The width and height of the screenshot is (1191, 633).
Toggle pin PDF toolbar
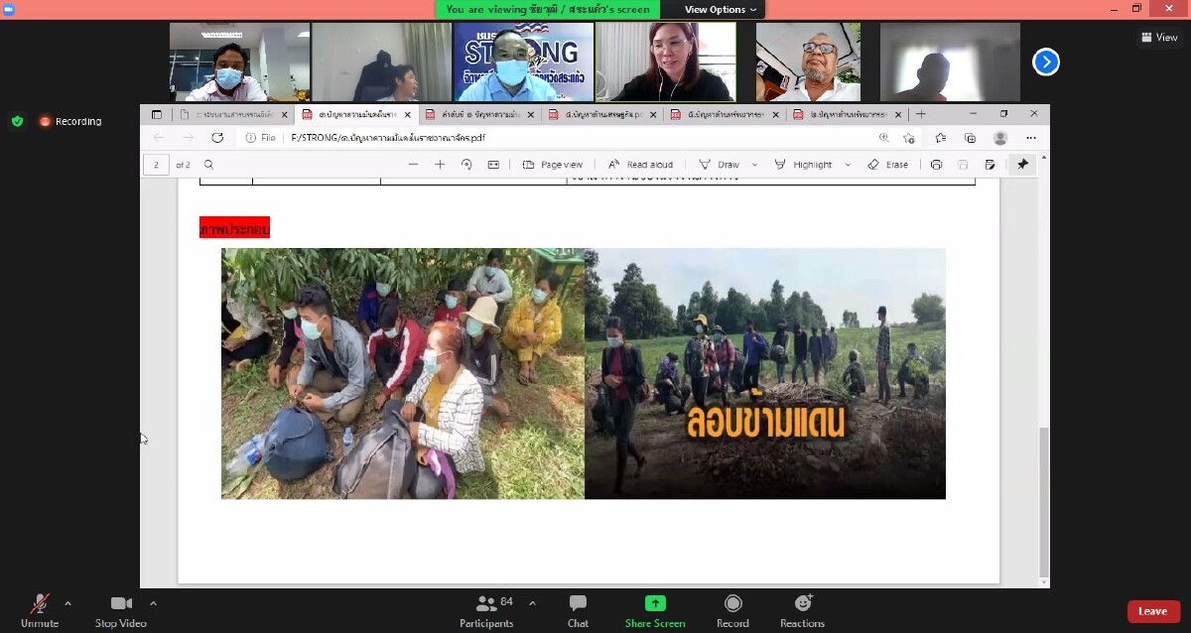pos(1022,165)
